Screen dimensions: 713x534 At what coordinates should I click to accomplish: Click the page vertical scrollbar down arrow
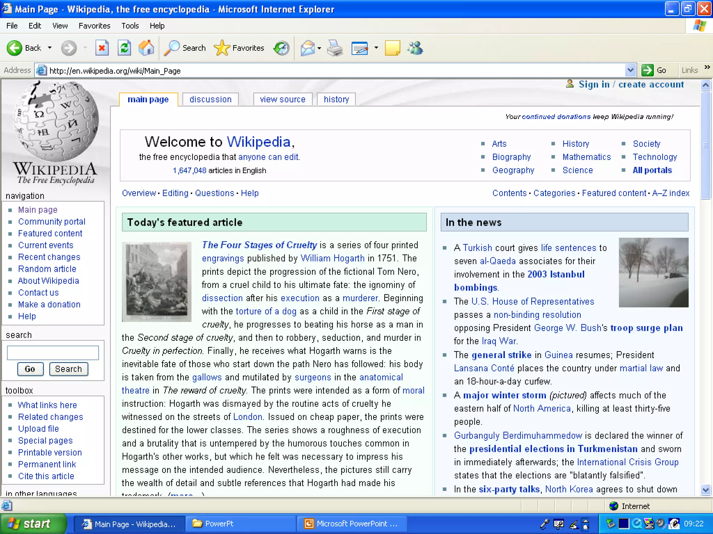pyautogui.click(x=706, y=490)
